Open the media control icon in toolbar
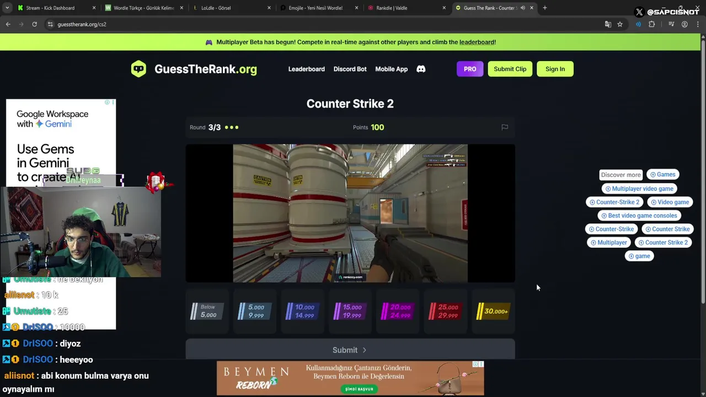Screen dimensions: 706x397 coord(671,24)
